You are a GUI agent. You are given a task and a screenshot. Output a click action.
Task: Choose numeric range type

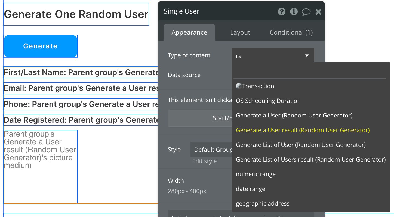[256, 174]
